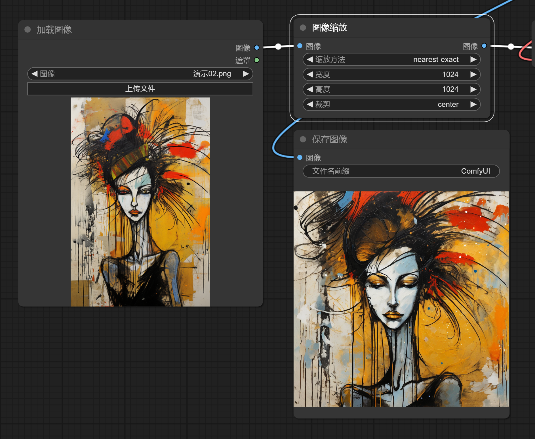Click the 图像 input port on 保存图像 node
Viewport: 535px width, 439px height.
coord(300,157)
